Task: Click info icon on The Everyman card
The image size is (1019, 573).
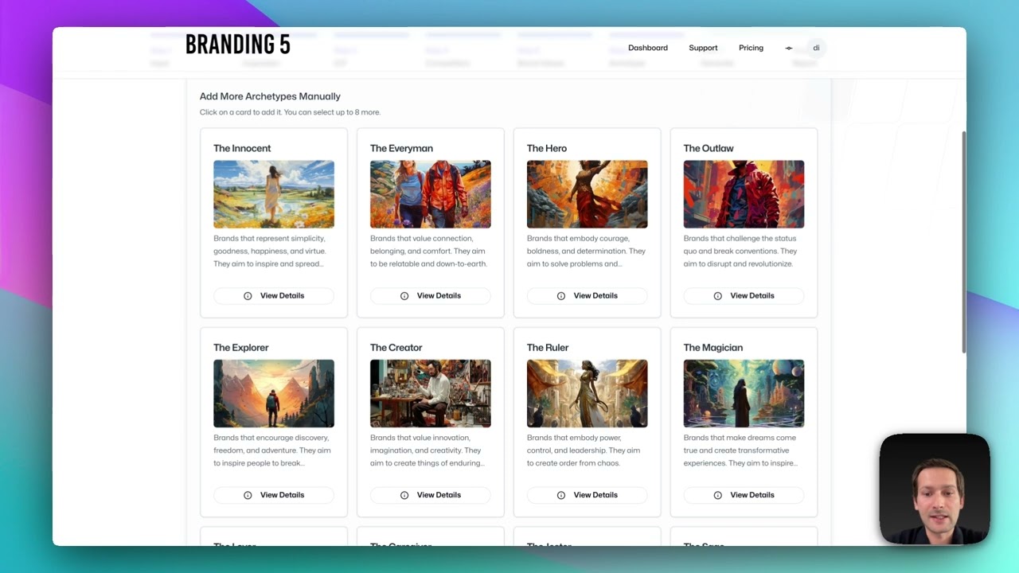Action: 404,296
